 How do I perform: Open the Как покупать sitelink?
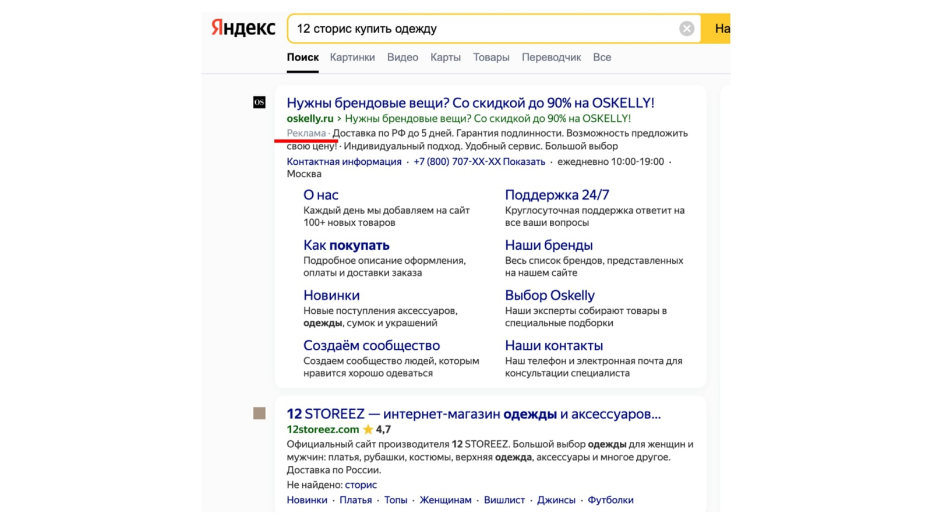(x=346, y=245)
